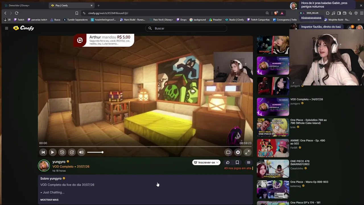Expand the bookmarks overflow chevron
The image size is (364, 205).
click(x=359, y=20)
